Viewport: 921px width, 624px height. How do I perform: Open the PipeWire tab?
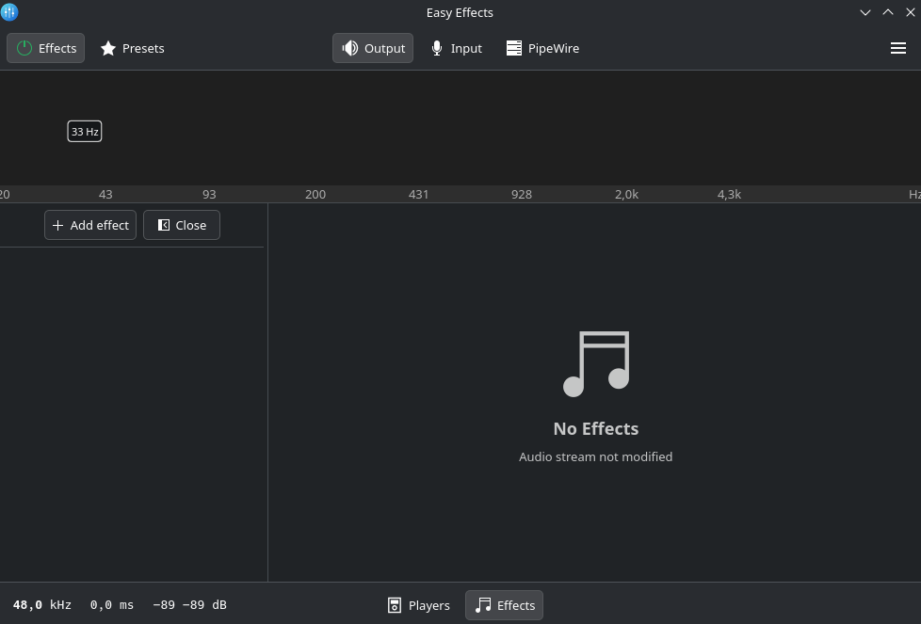coord(542,48)
